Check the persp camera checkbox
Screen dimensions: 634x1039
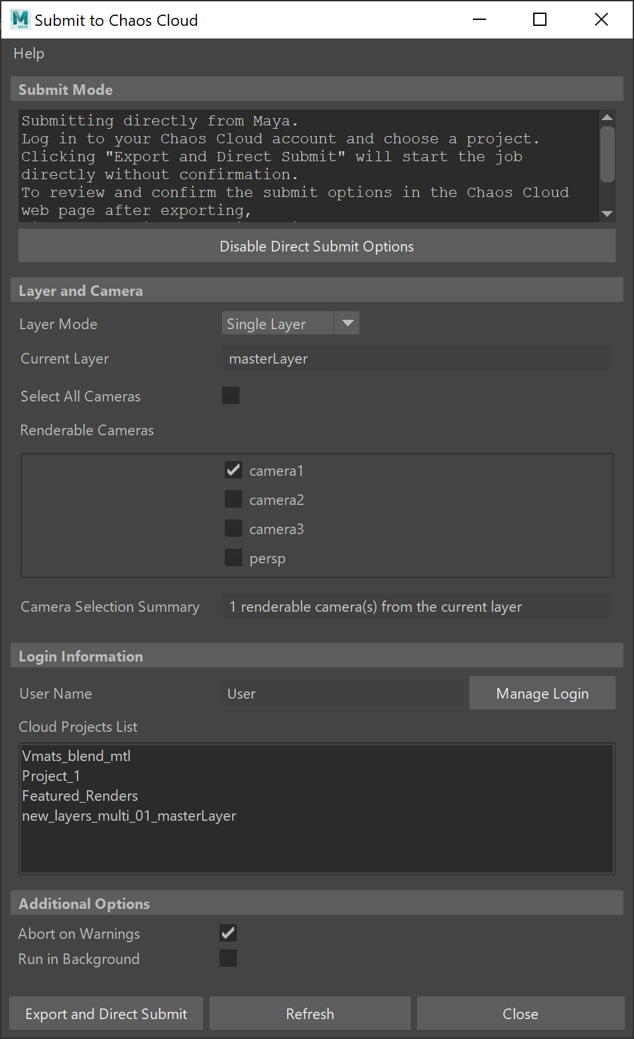(233, 558)
